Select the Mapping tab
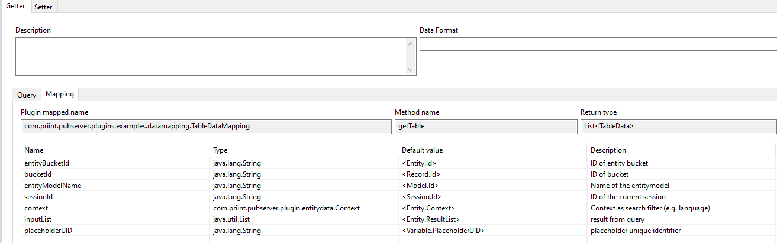The image size is (777, 243). click(x=60, y=94)
